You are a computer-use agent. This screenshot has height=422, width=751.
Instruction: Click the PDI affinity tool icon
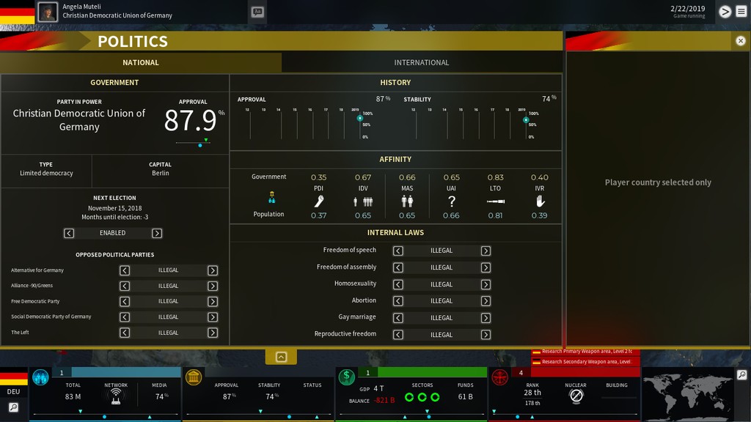(x=319, y=201)
